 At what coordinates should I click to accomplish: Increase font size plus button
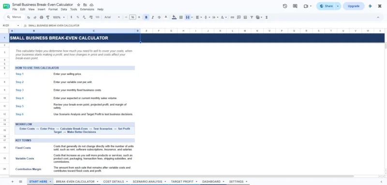139,17
